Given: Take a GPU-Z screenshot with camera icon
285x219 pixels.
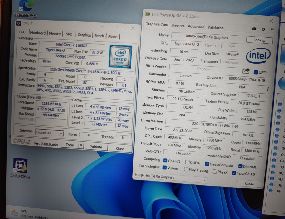Looking at the screenshot, I should [254, 29].
